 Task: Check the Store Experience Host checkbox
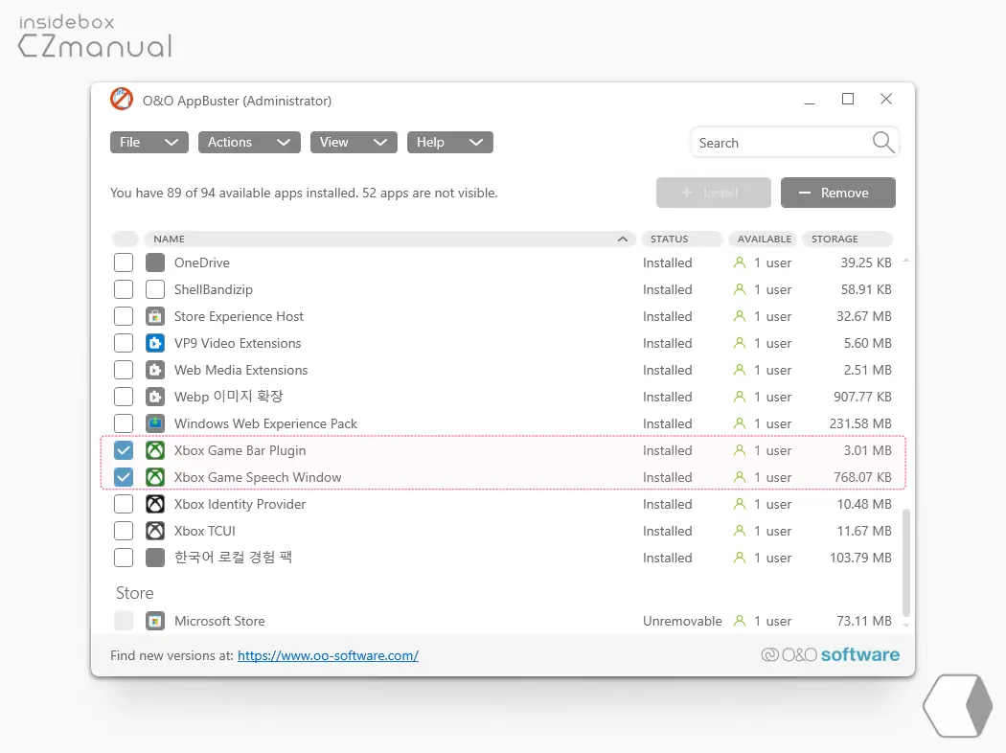click(124, 316)
